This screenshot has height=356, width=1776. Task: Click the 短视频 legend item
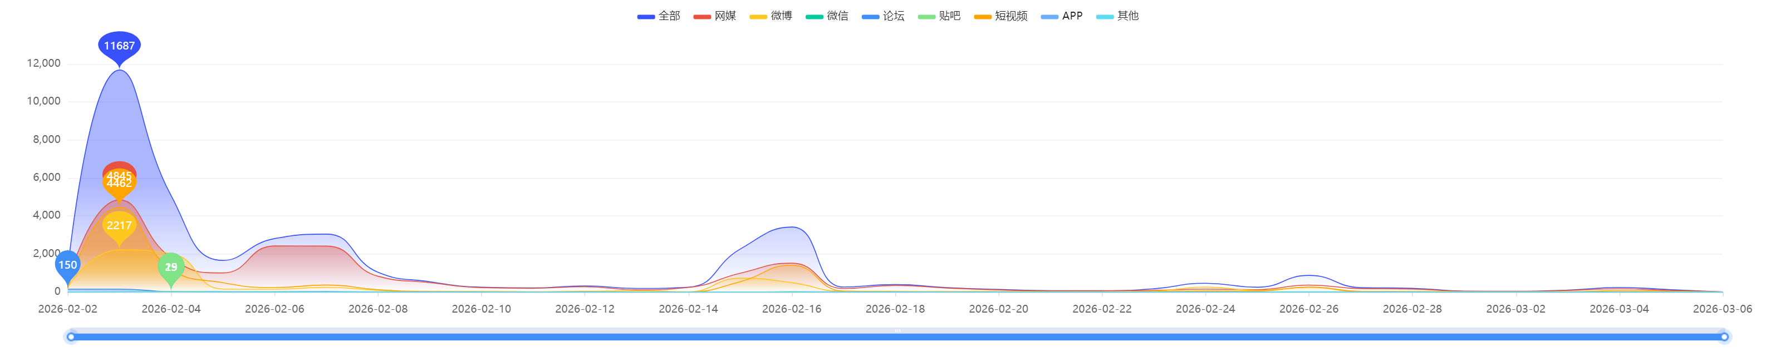[1000, 16]
